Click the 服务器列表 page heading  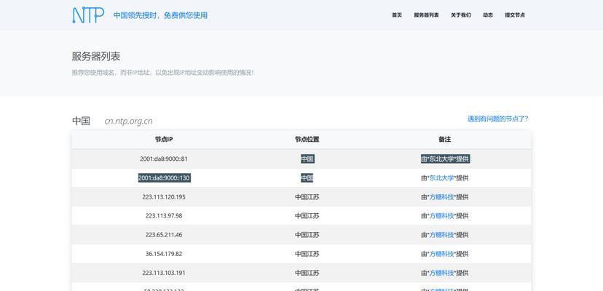point(96,57)
